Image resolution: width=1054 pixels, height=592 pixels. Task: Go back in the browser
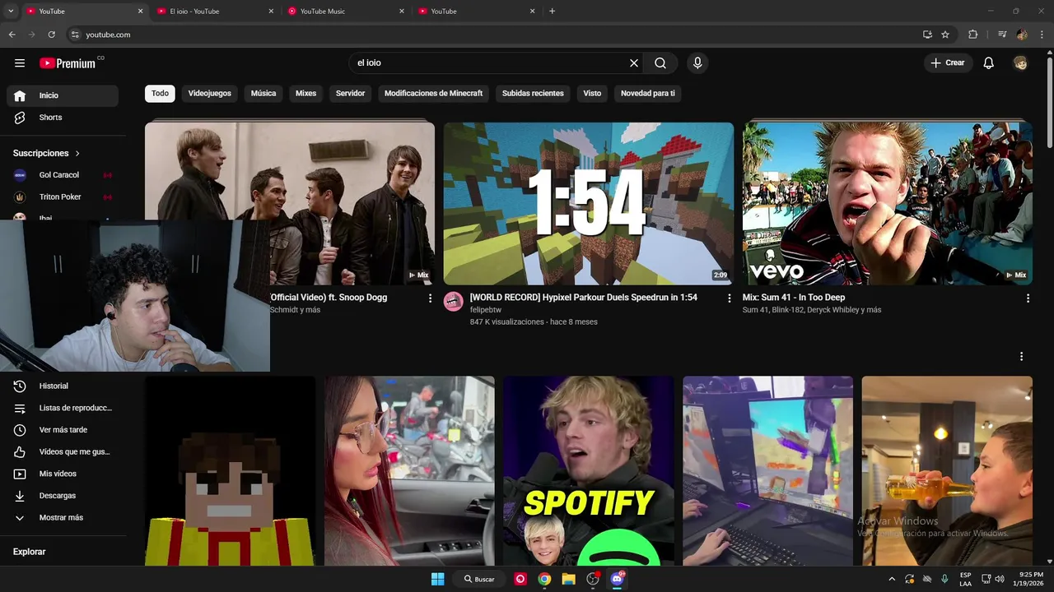12,35
